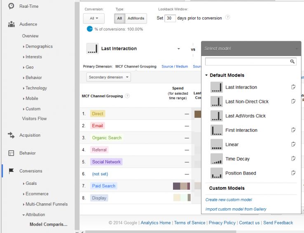Select Last Non-Direct Click model
The image size is (304, 233).
(247, 101)
